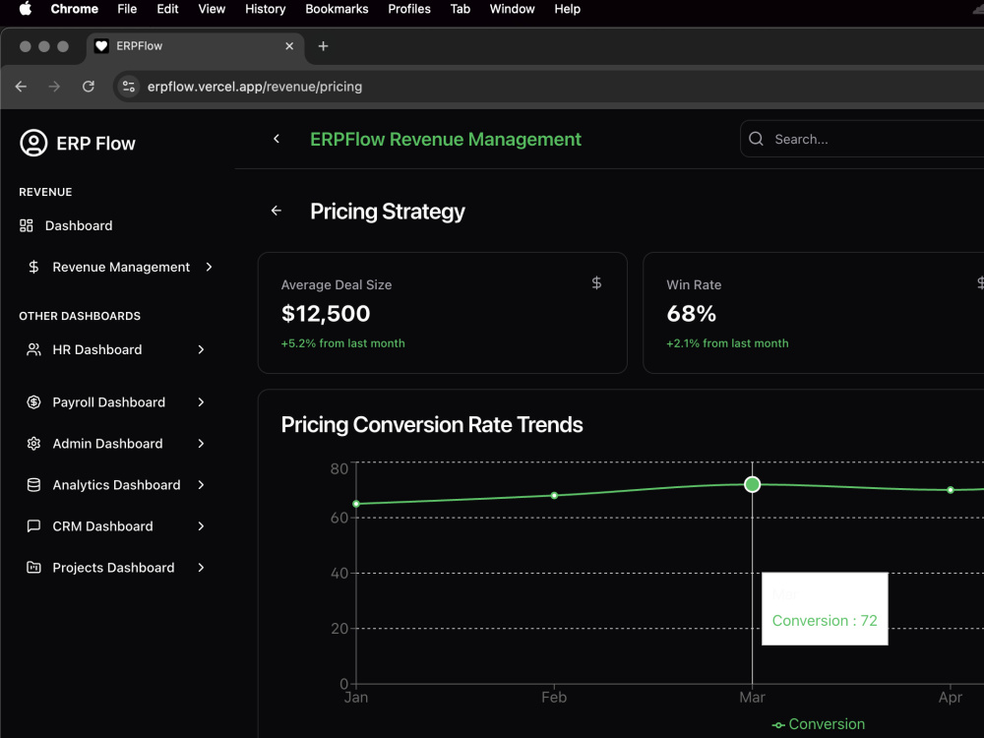Click the HR Dashboard people icon

pyautogui.click(x=33, y=349)
